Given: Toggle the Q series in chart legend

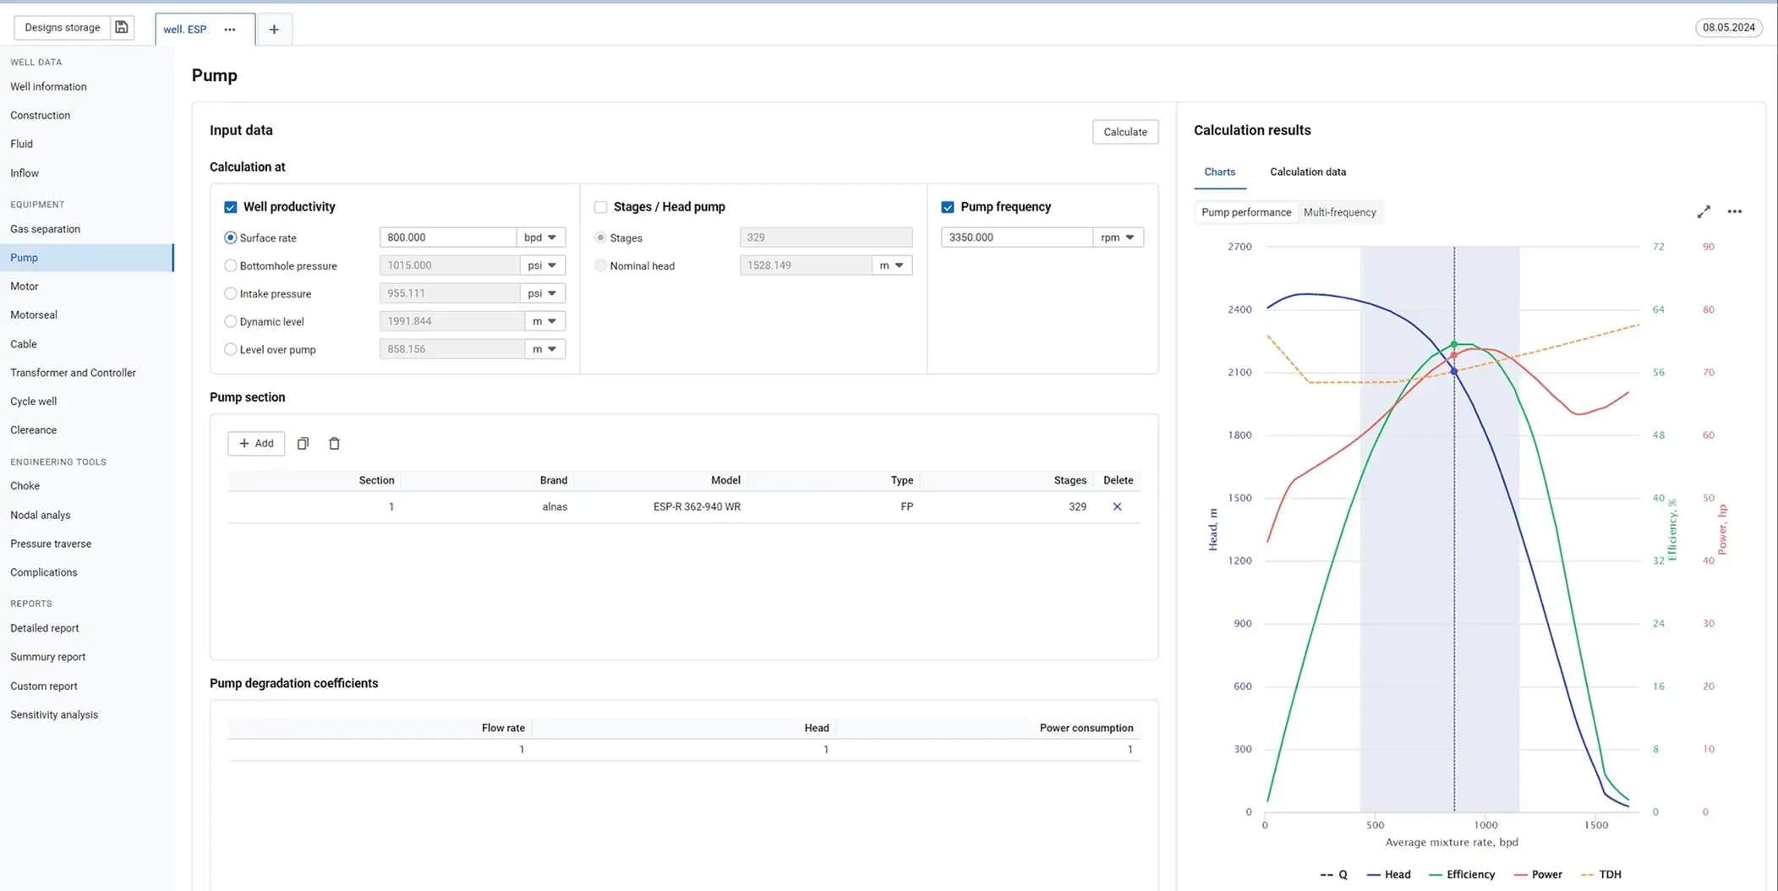Looking at the screenshot, I should point(1333,874).
